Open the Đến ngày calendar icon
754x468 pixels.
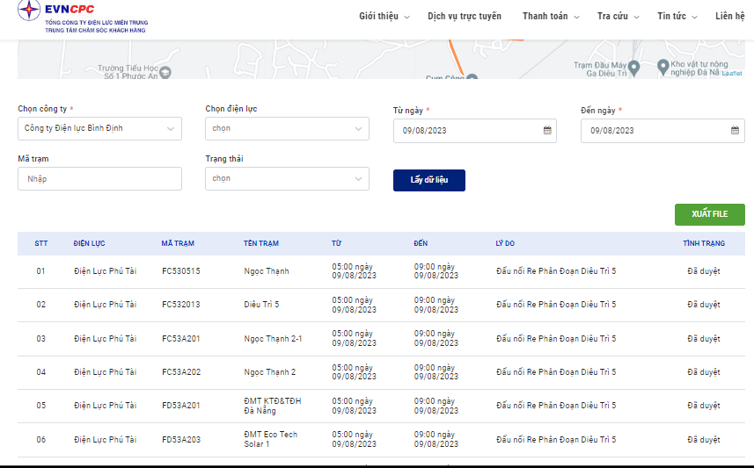point(735,131)
